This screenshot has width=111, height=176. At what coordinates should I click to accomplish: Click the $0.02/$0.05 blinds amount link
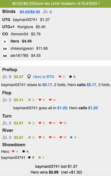30,12
